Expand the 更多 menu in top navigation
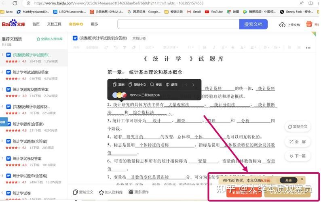The image size is (321, 202). [x=94, y=24]
